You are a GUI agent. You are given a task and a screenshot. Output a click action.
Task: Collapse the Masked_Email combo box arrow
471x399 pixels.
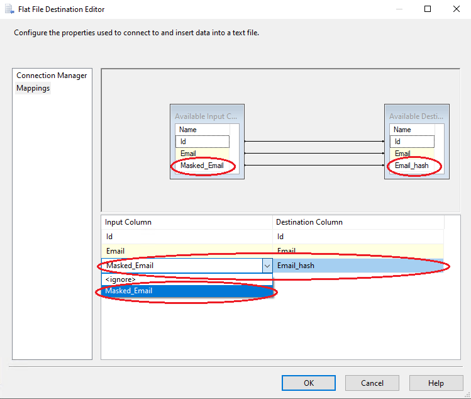[x=267, y=266]
